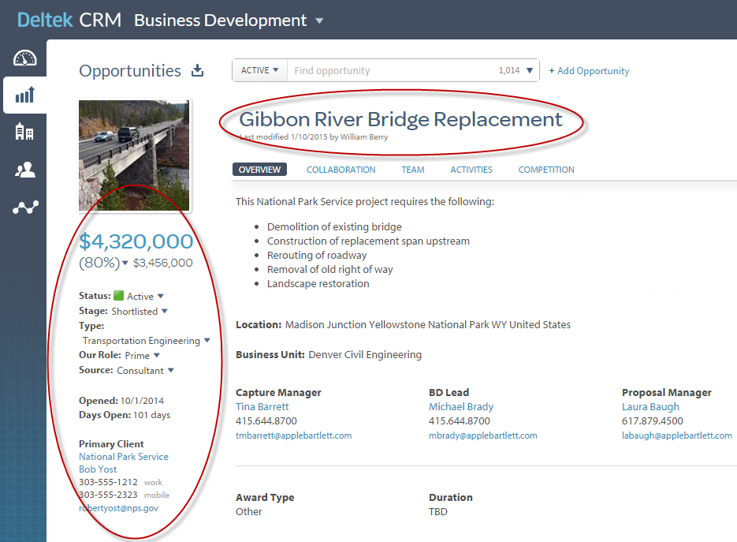Select the Opportunities bar chart sidebar icon
Image resolution: width=737 pixels, height=542 pixels.
point(24,95)
